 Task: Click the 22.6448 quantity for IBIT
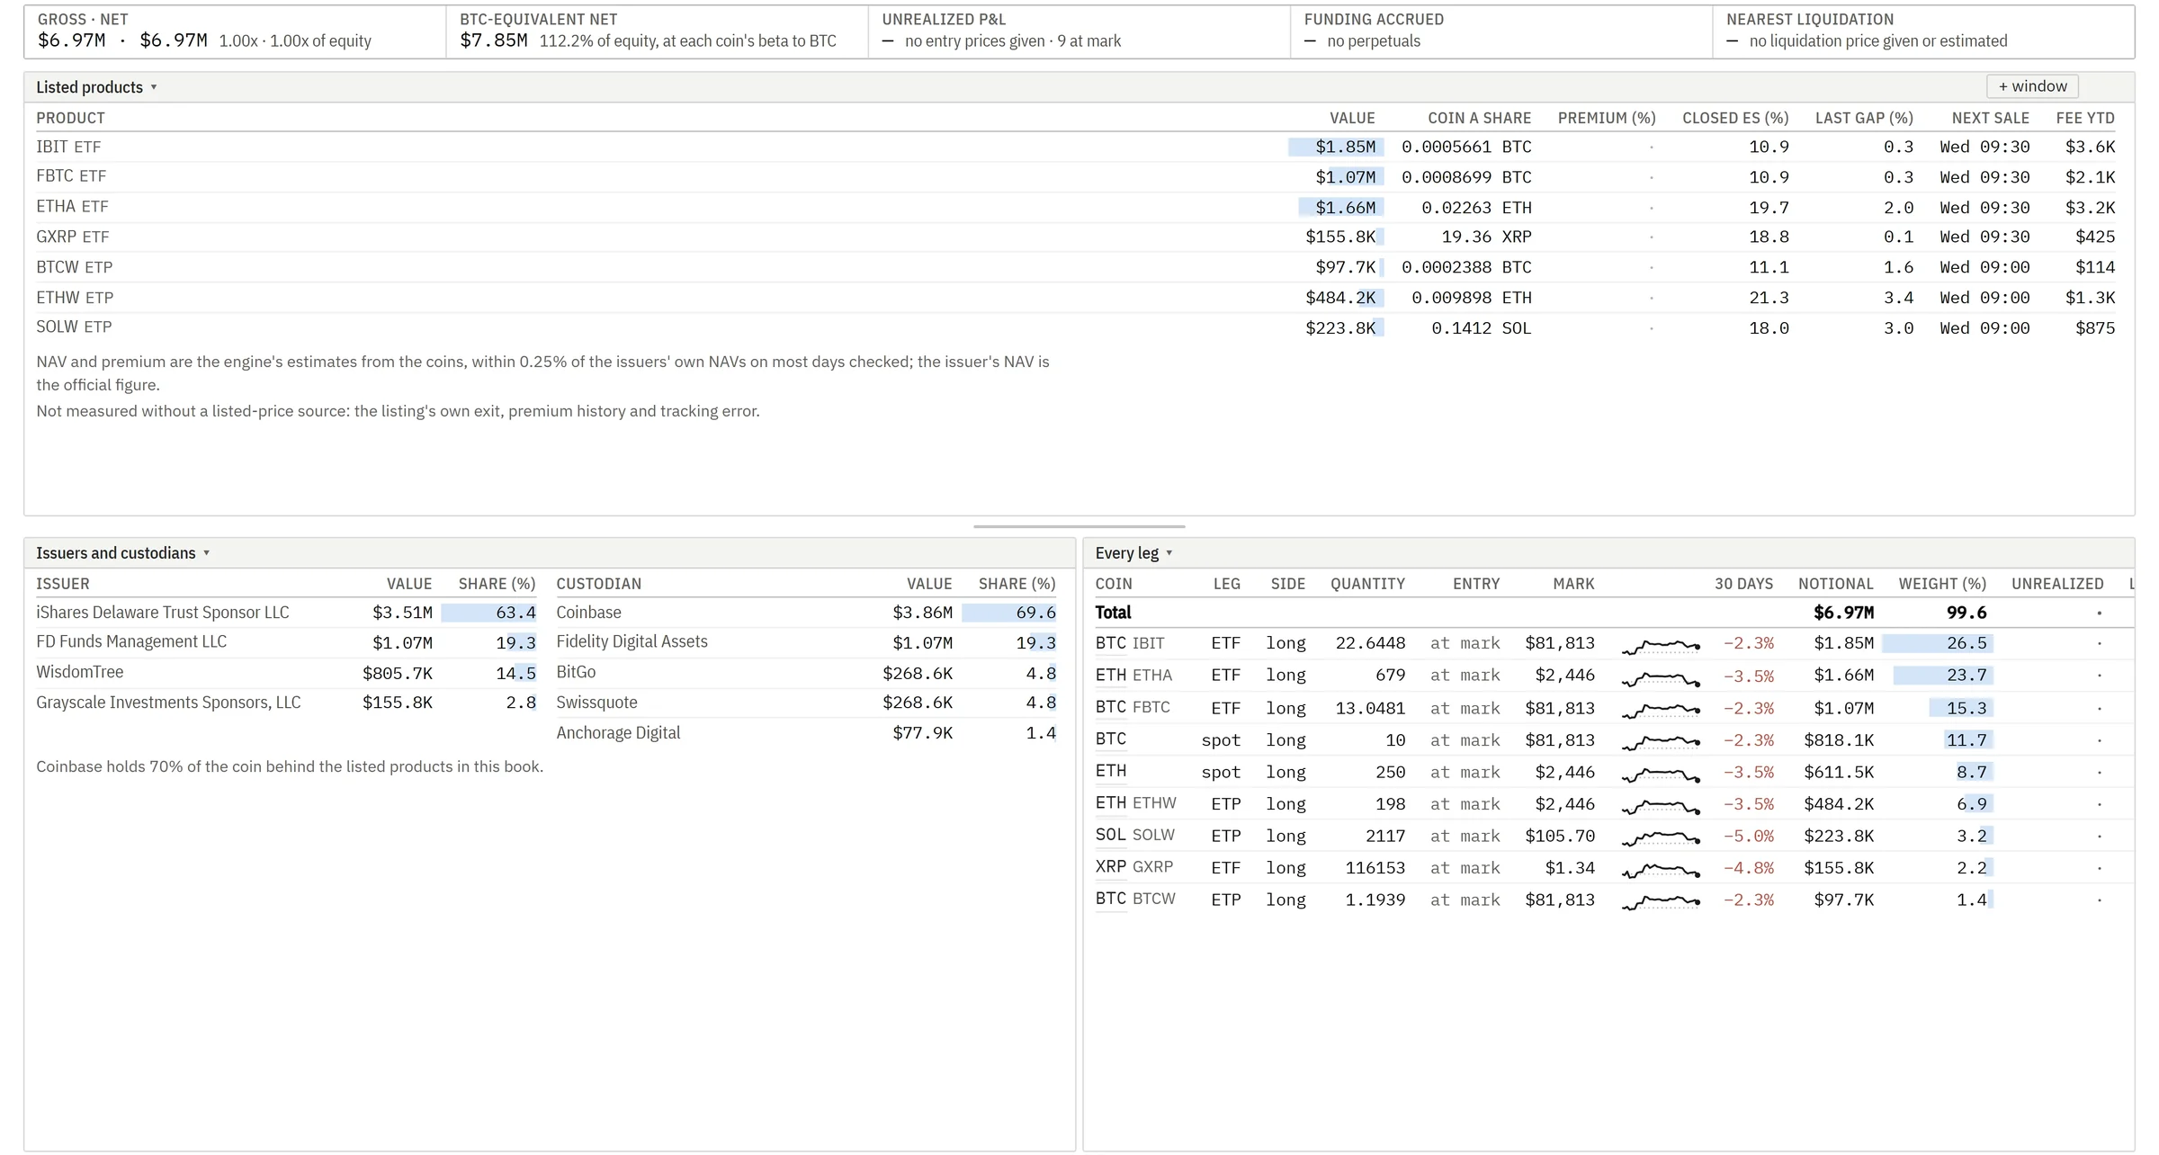tap(1370, 644)
